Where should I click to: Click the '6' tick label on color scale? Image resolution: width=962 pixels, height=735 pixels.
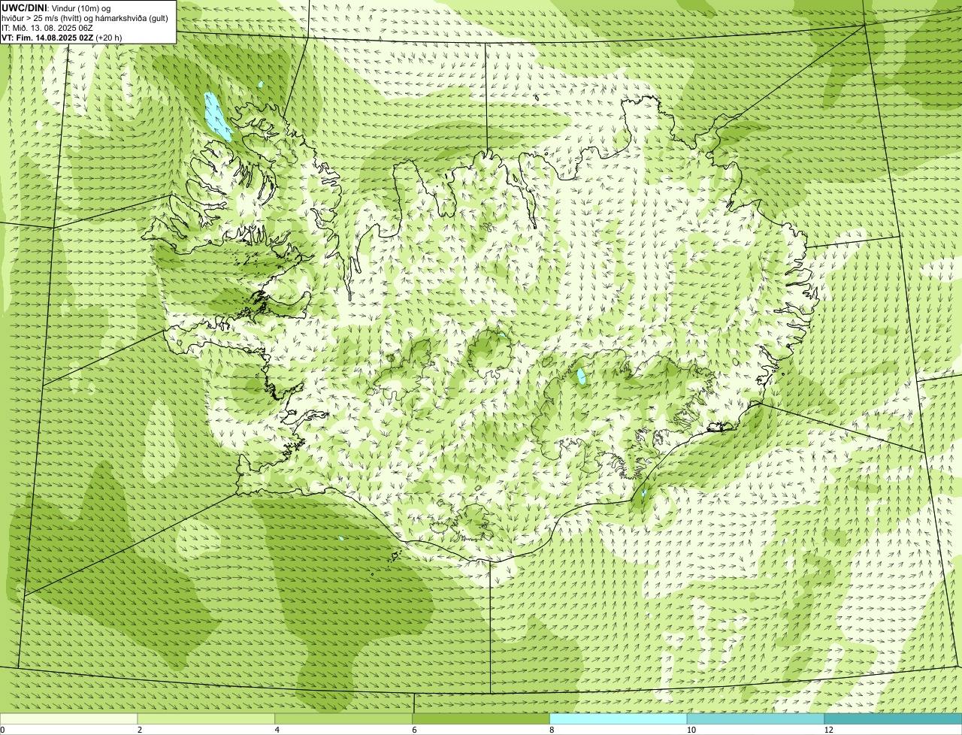414,730
